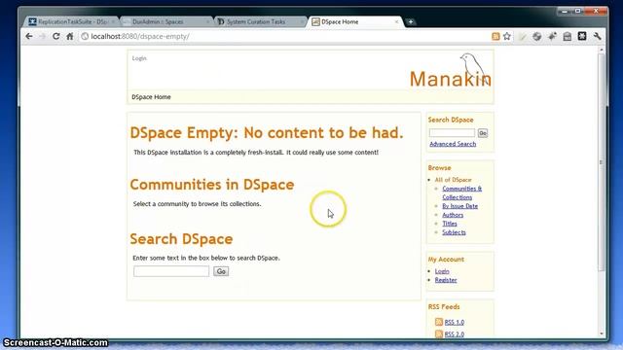Viewport: 623px width, 350px height.
Task: Click the black square extension icon
Action: (x=582, y=37)
